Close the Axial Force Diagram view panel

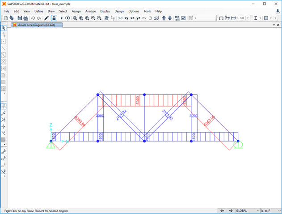278,25
